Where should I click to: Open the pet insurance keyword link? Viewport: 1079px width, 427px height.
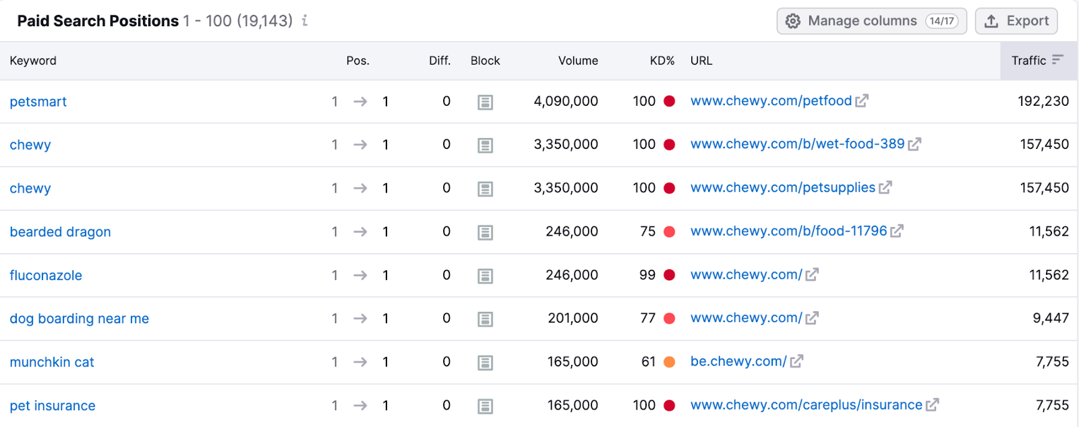[53, 405]
